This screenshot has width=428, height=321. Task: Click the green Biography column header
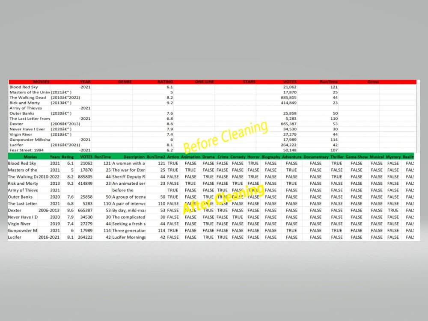tap(271, 157)
